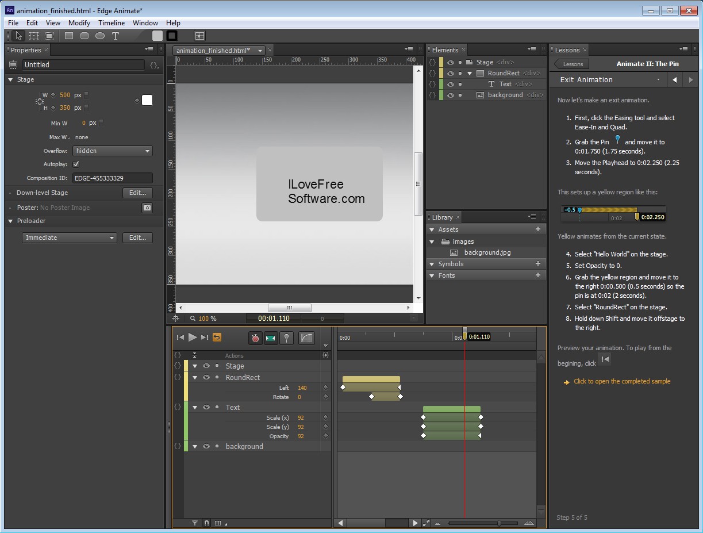Viewport: 703px width, 533px height.
Task: Open the Overflow dropdown
Action: click(x=112, y=151)
